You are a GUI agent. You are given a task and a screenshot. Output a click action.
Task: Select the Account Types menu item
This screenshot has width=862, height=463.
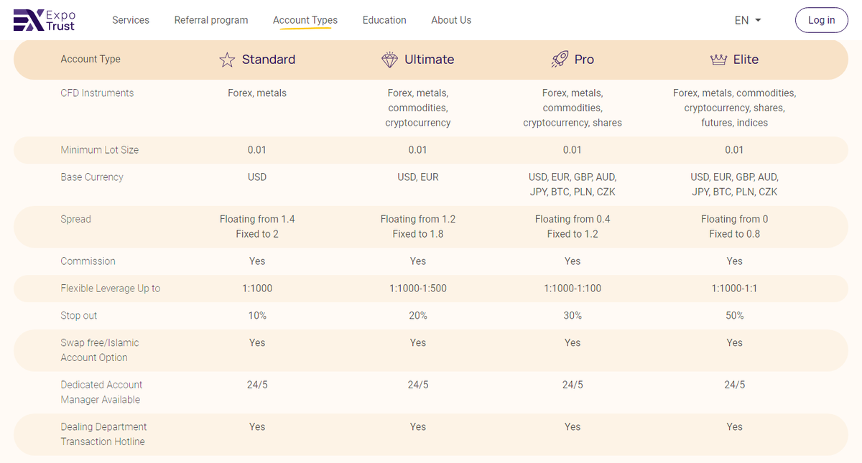click(305, 20)
